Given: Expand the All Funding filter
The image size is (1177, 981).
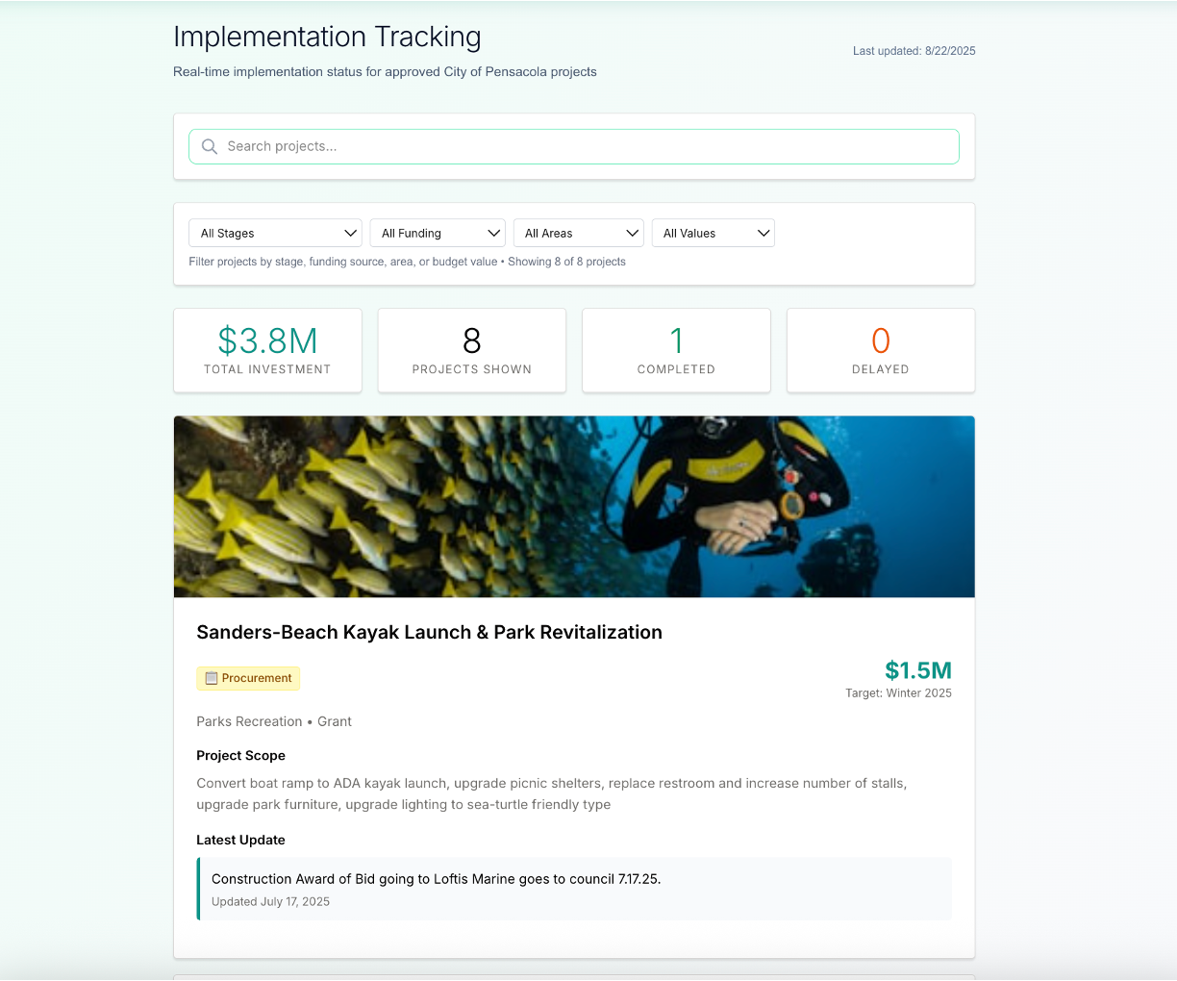Looking at the screenshot, I should 437,234.
